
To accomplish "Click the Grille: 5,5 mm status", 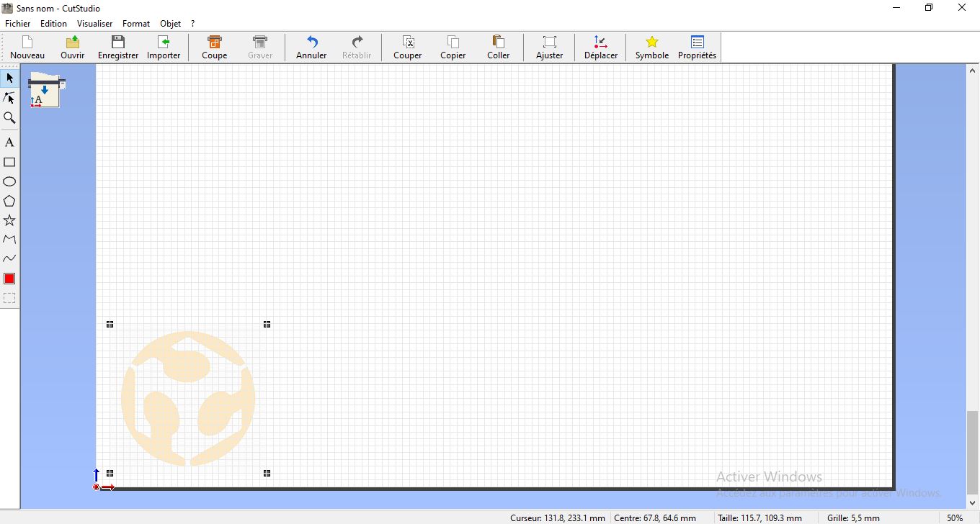I will coord(853,518).
